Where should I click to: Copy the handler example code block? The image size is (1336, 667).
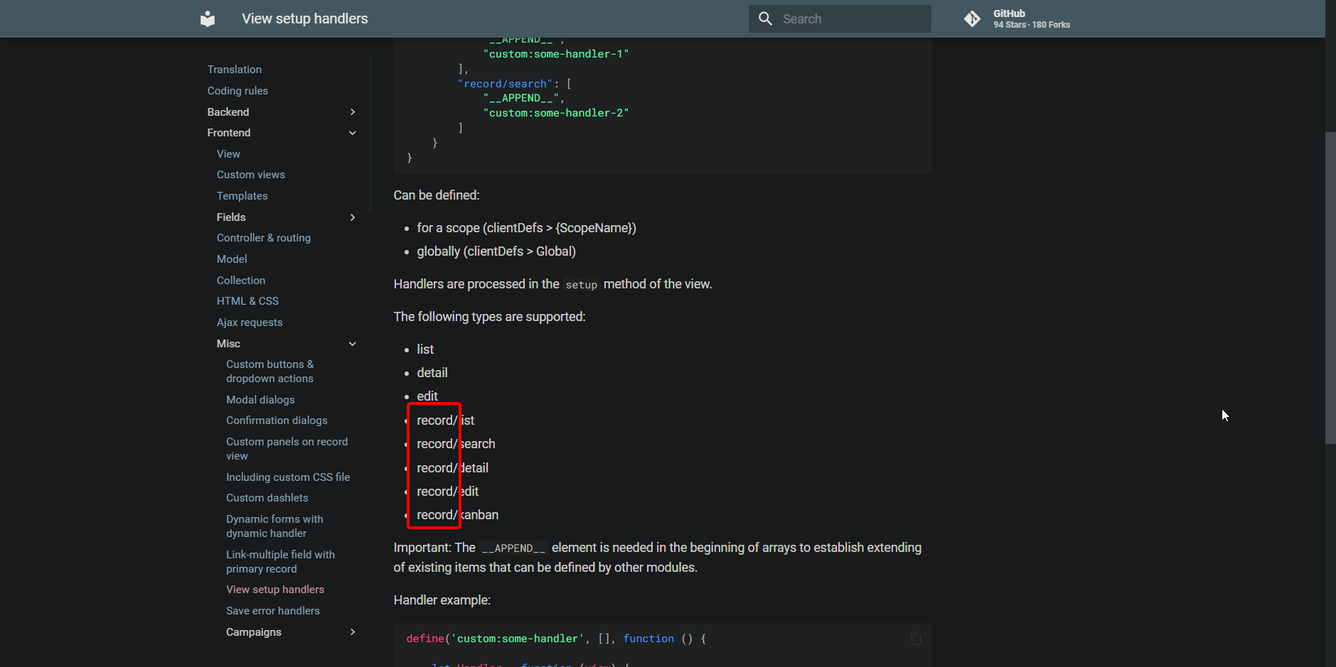(x=916, y=639)
